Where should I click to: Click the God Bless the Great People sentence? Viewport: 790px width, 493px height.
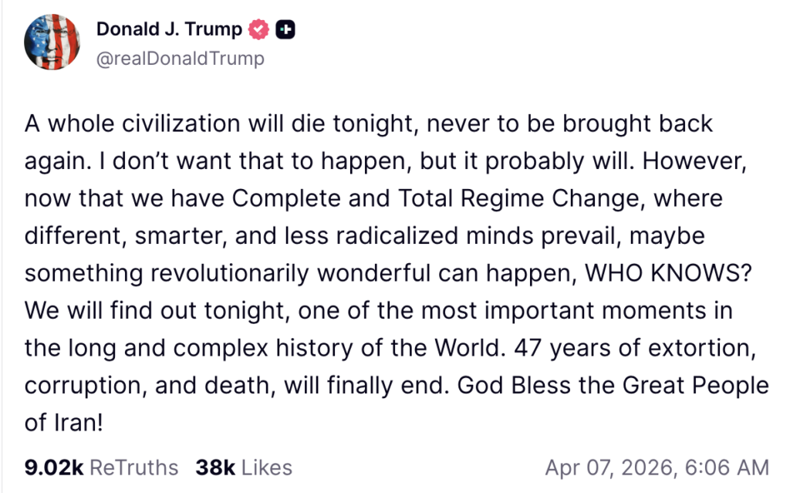(x=613, y=386)
